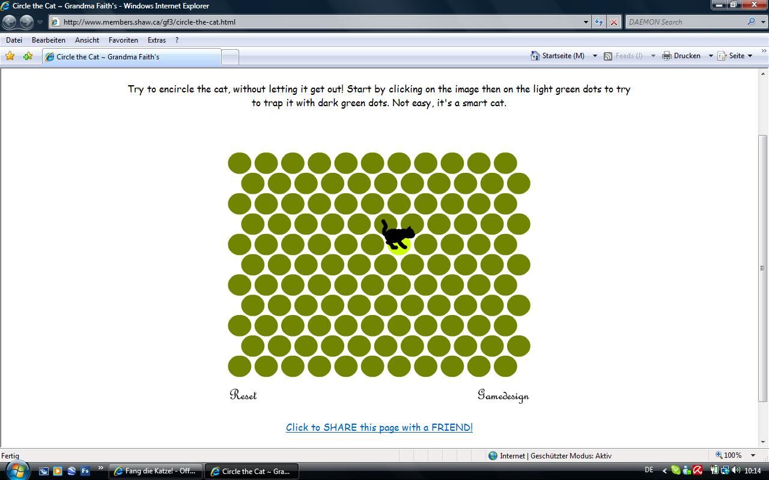Click into the DAEMON Search field

coord(685,22)
